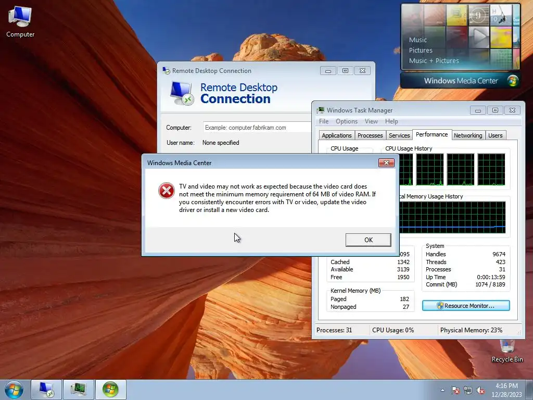Switch to the Networking tab
This screenshot has height=400, width=533.
(x=468, y=135)
